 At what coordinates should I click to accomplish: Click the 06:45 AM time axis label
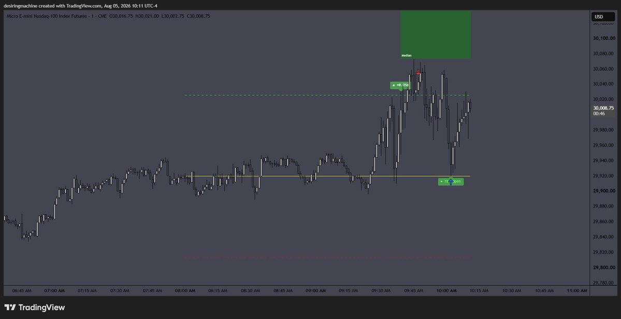pyautogui.click(x=22, y=291)
